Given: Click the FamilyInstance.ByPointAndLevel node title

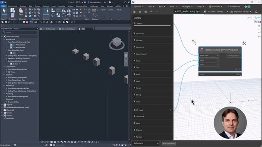Looking at the screenshot, I should pos(221,50).
